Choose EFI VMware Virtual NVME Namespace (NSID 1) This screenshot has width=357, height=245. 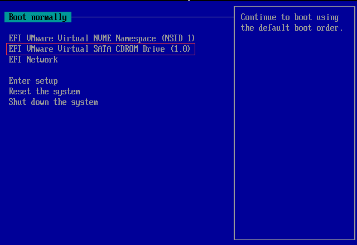tap(102, 38)
